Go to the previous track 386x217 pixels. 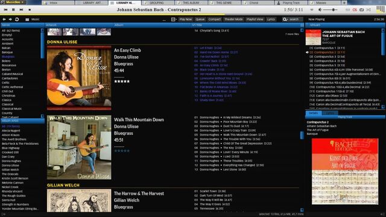[x=5, y=10]
